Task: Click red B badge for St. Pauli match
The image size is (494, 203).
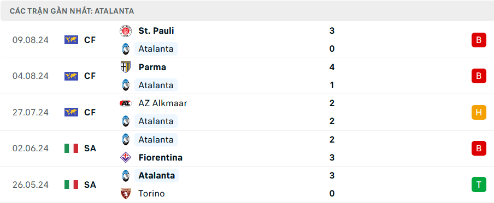Action: (x=479, y=40)
